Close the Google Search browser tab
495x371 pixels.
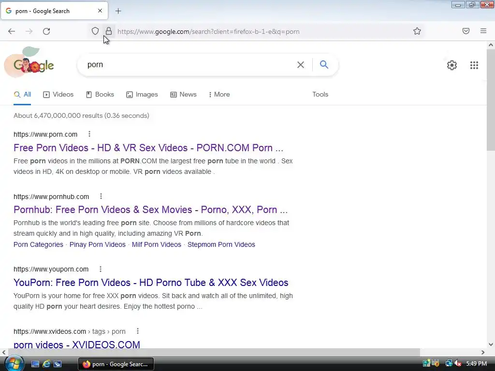tap(100, 11)
